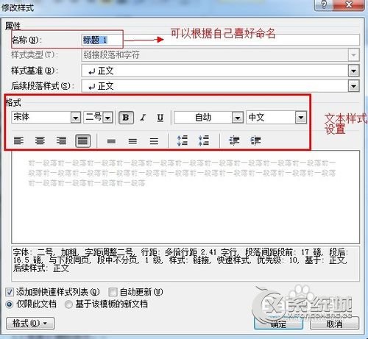Increase paragraph spacing

pyautogui.click(x=183, y=140)
